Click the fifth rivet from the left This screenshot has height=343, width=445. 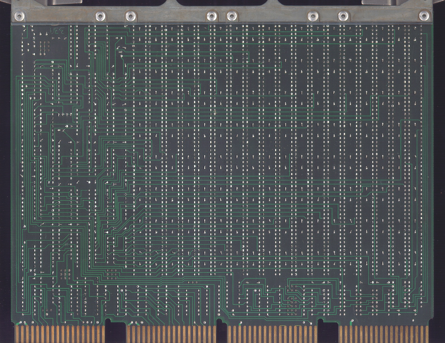231,16
